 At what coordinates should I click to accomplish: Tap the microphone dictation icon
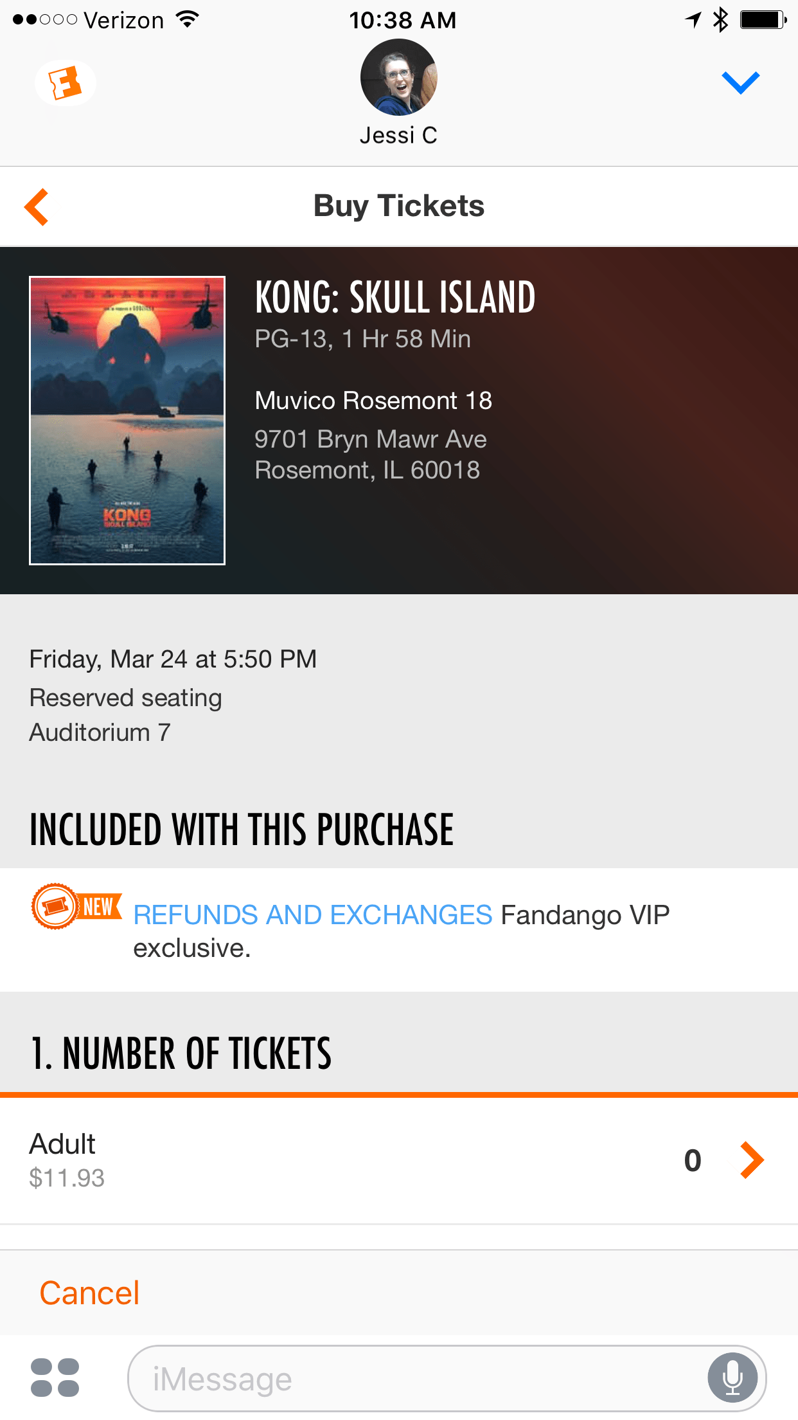pyautogui.click(x=732, y=1378)
